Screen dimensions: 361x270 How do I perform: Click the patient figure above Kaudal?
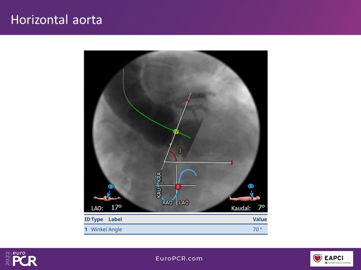tap(245, 197)
